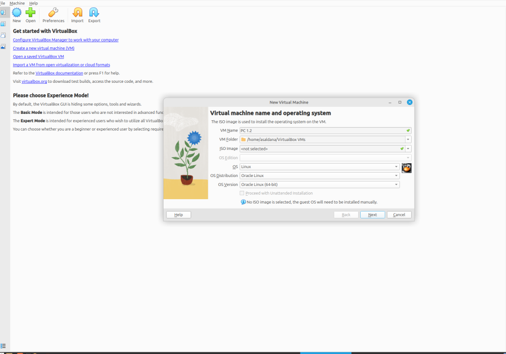
Task: Open Preferences via the wrench icon
Action: tap(53, 13)
